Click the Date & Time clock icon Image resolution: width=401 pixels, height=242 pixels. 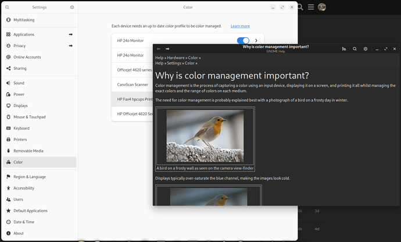tap(9, 222)
